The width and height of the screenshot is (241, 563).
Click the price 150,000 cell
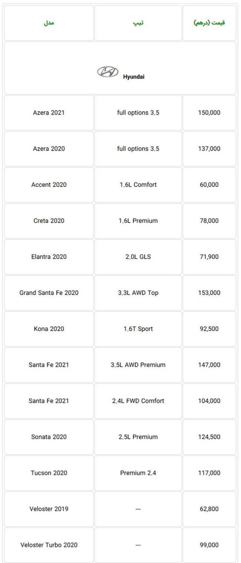209,113
